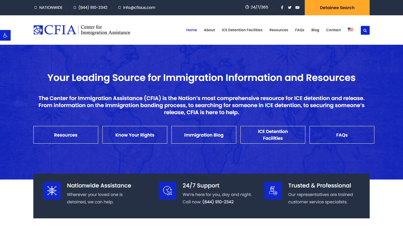403x226 pixels.
Task: Click the CFIA logo
Action: [82, 30]
